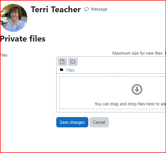Click the black folder icon beside Files
Image resolution: width=166 pixels, height=153 pixels.
(62, 70)
